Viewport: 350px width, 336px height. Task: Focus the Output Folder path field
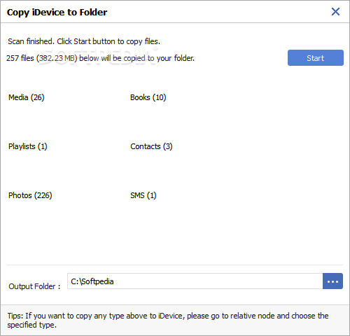coord(195,281)
